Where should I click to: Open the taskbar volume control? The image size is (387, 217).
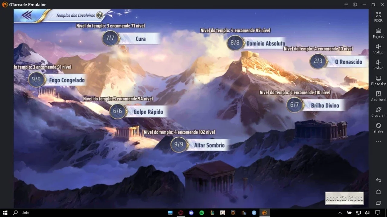367,213
